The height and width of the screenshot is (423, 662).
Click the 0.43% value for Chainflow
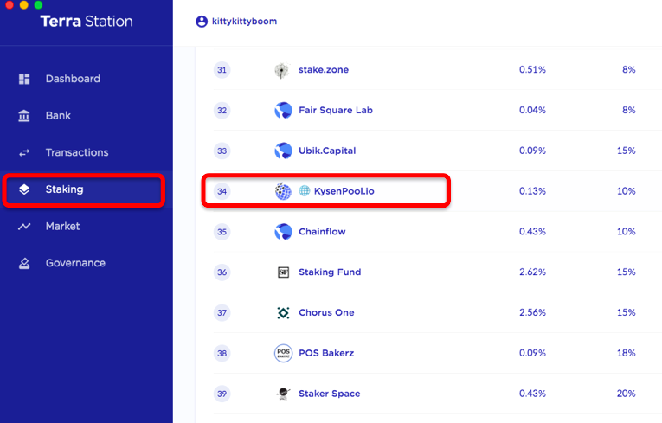click(x=532, y=232)
